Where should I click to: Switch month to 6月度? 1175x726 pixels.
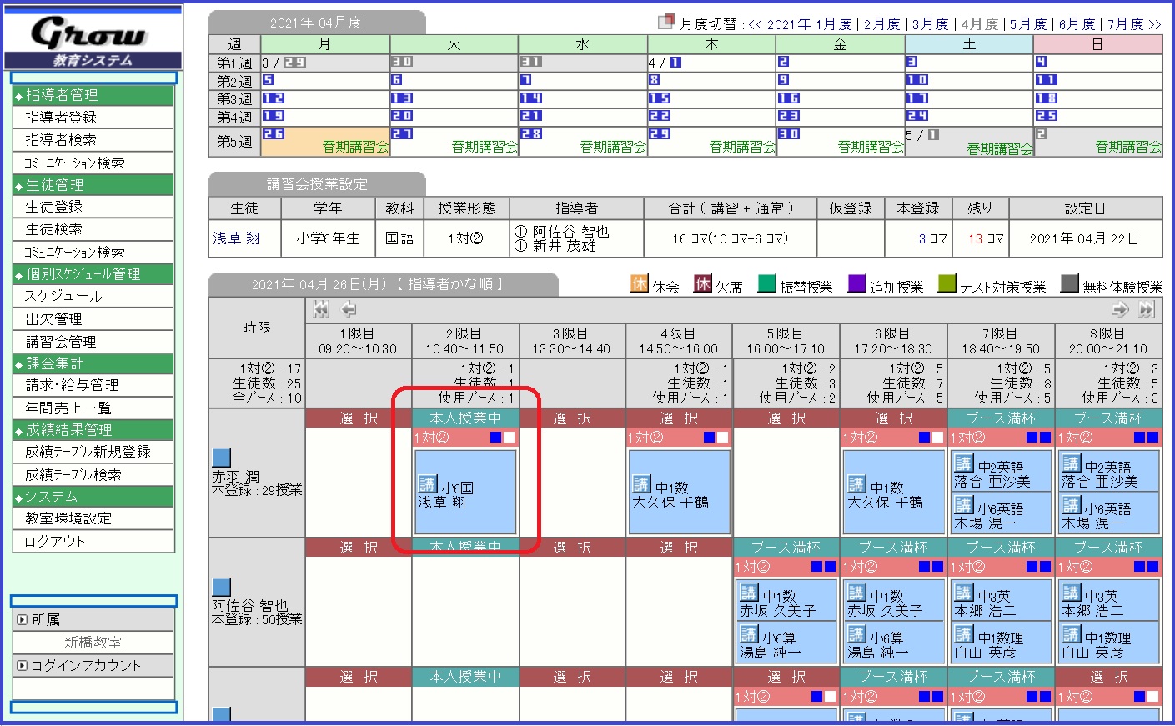(1077, 24)
